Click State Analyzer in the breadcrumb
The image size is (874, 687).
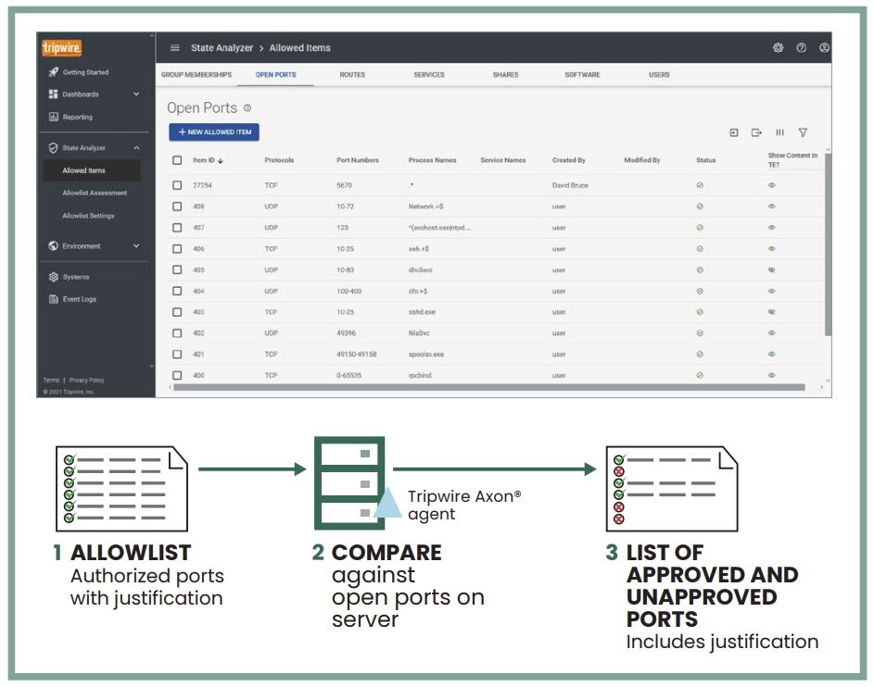(x=222, y=48)
